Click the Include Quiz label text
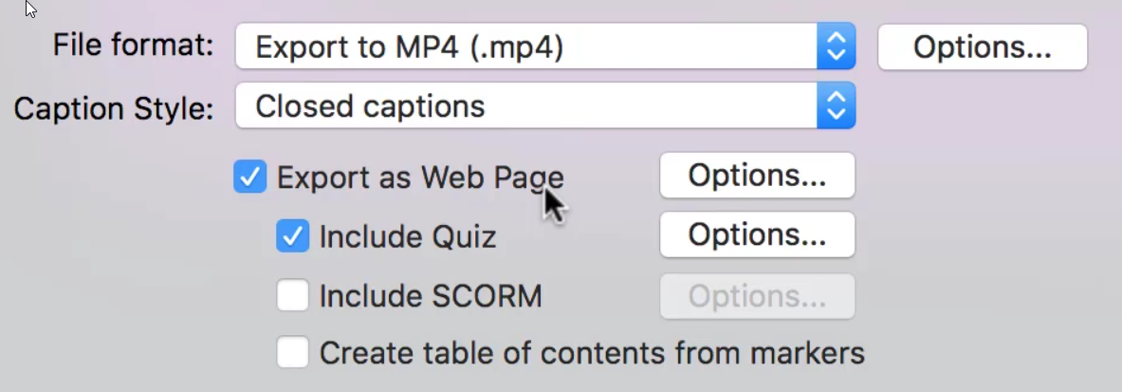The image size is (1122, 392). pyautogui.click(x=408, y=236)
